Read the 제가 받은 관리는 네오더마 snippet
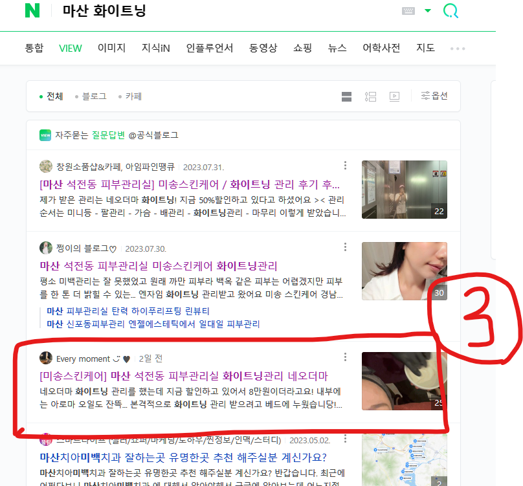The width and height of the screenshot is (523, 486). click(x=192, y=206)
